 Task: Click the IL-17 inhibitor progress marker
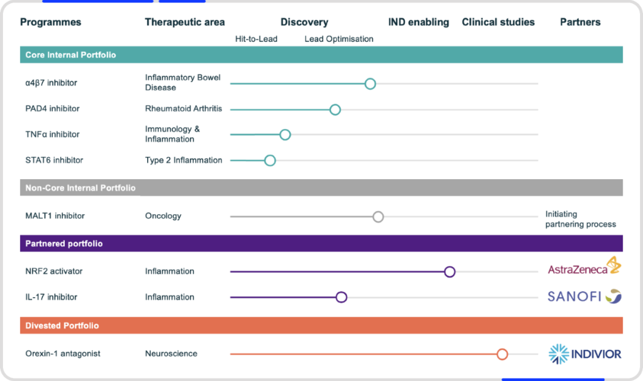[x=341, y=297]
